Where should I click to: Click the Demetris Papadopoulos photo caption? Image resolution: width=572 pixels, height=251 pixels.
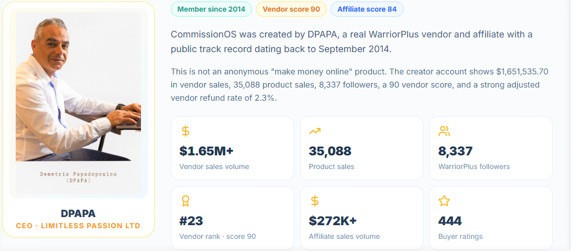click(79, 177)
